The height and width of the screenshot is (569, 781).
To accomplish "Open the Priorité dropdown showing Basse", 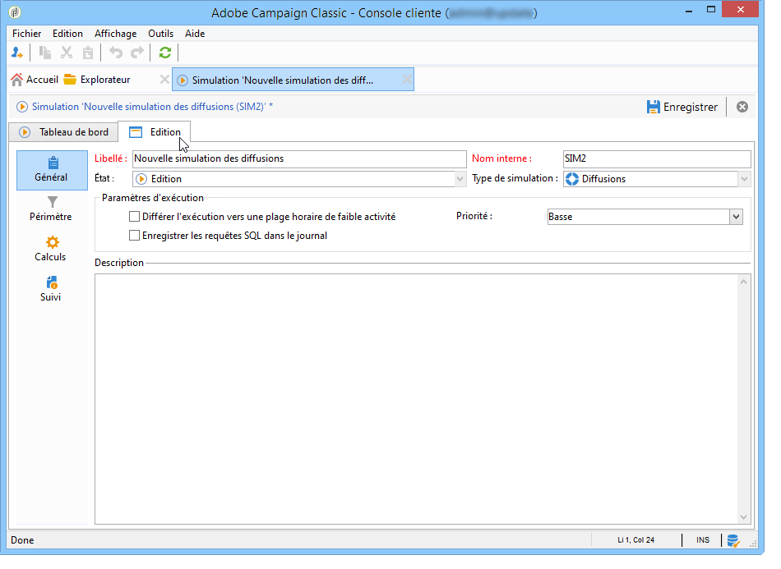I will click(x=736, y=217).
